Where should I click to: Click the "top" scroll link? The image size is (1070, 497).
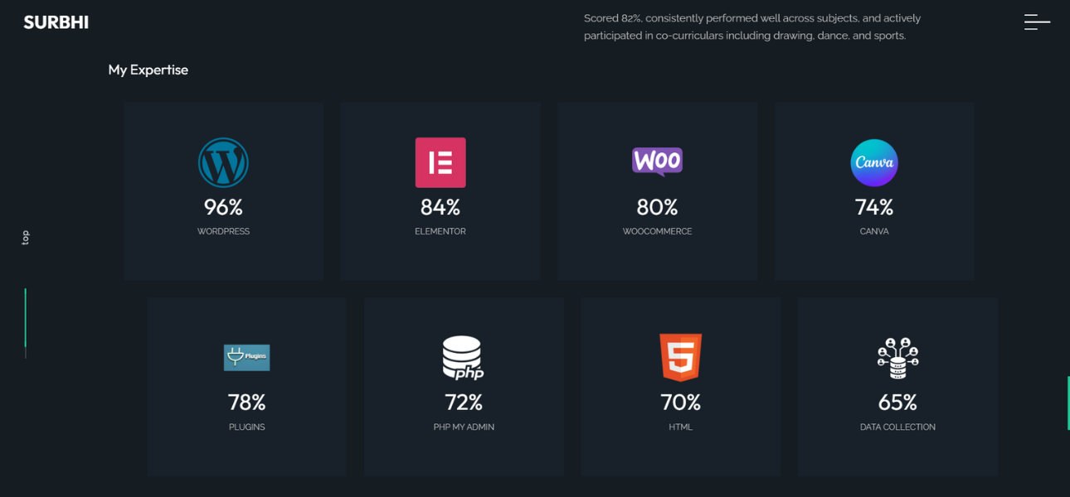25,238
